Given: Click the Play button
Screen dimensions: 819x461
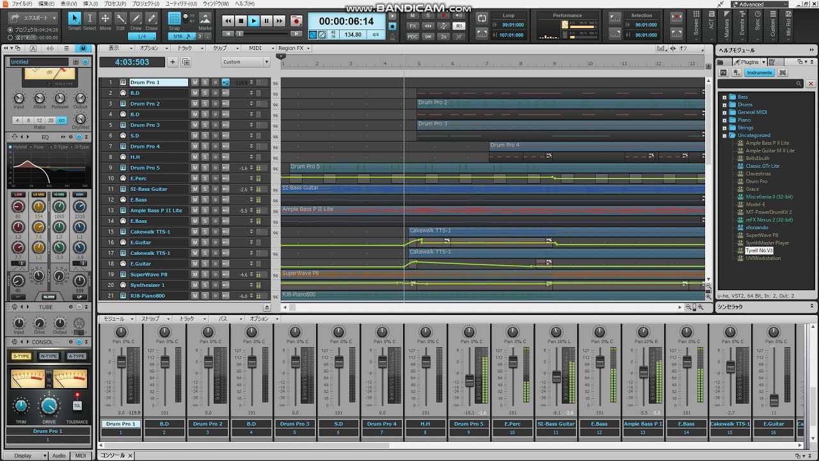Looking at the screenshot, I should (x=254, y=21).
